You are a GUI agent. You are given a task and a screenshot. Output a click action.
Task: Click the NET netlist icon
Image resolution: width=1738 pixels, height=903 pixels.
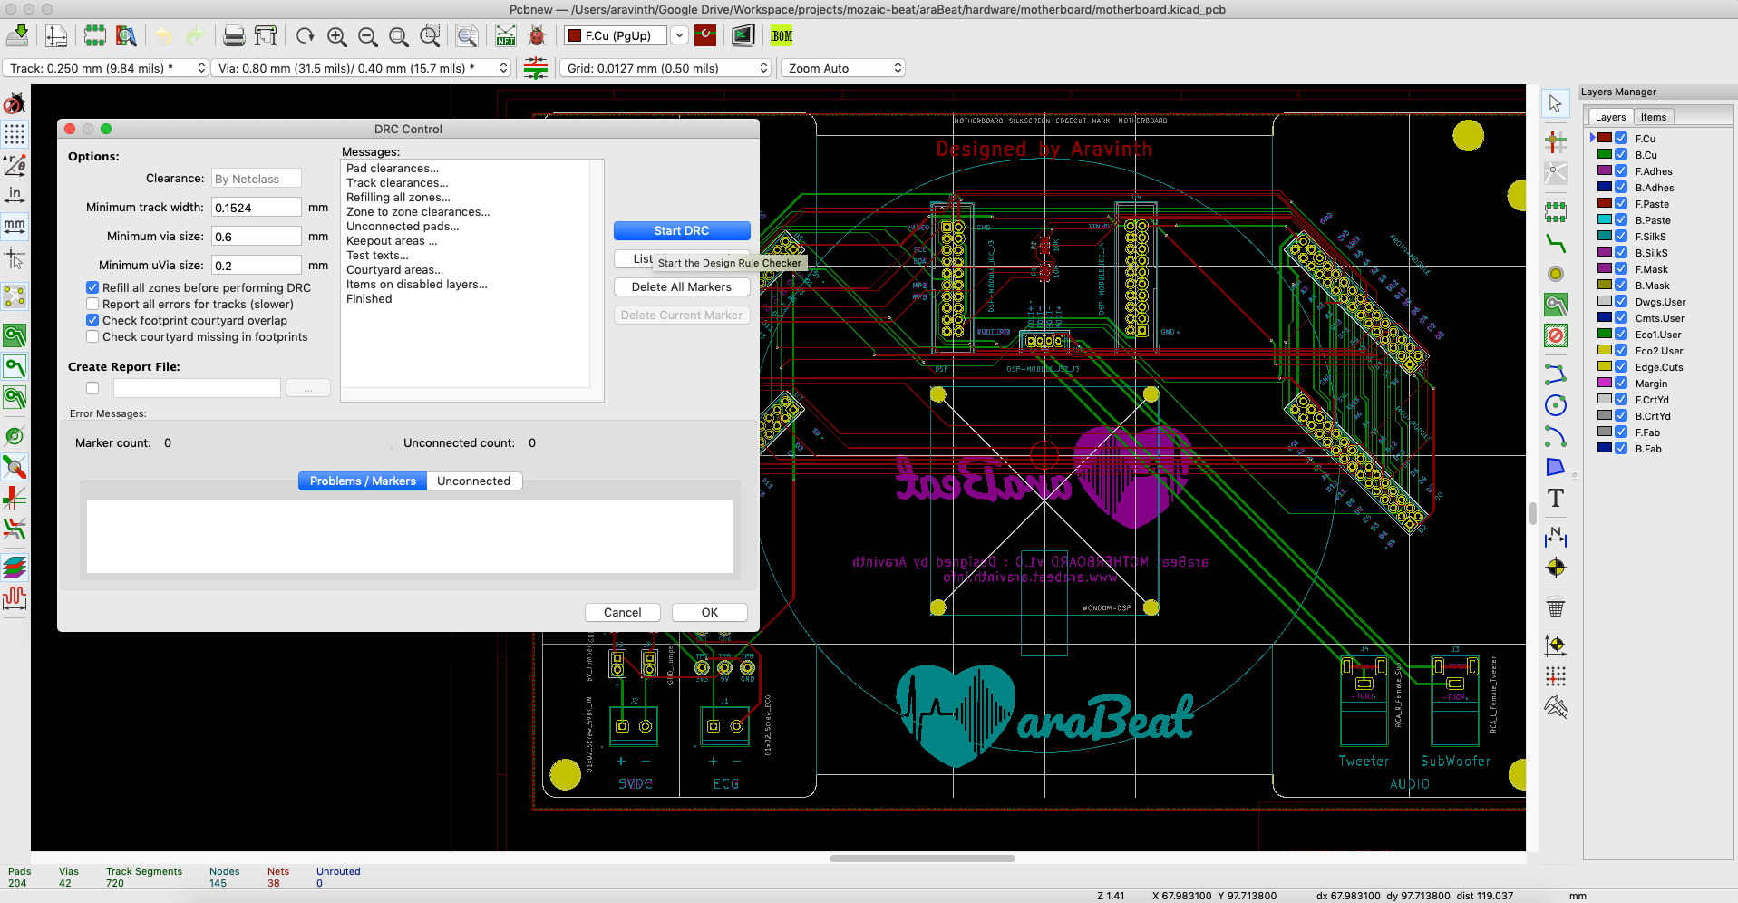click(506, 36)
